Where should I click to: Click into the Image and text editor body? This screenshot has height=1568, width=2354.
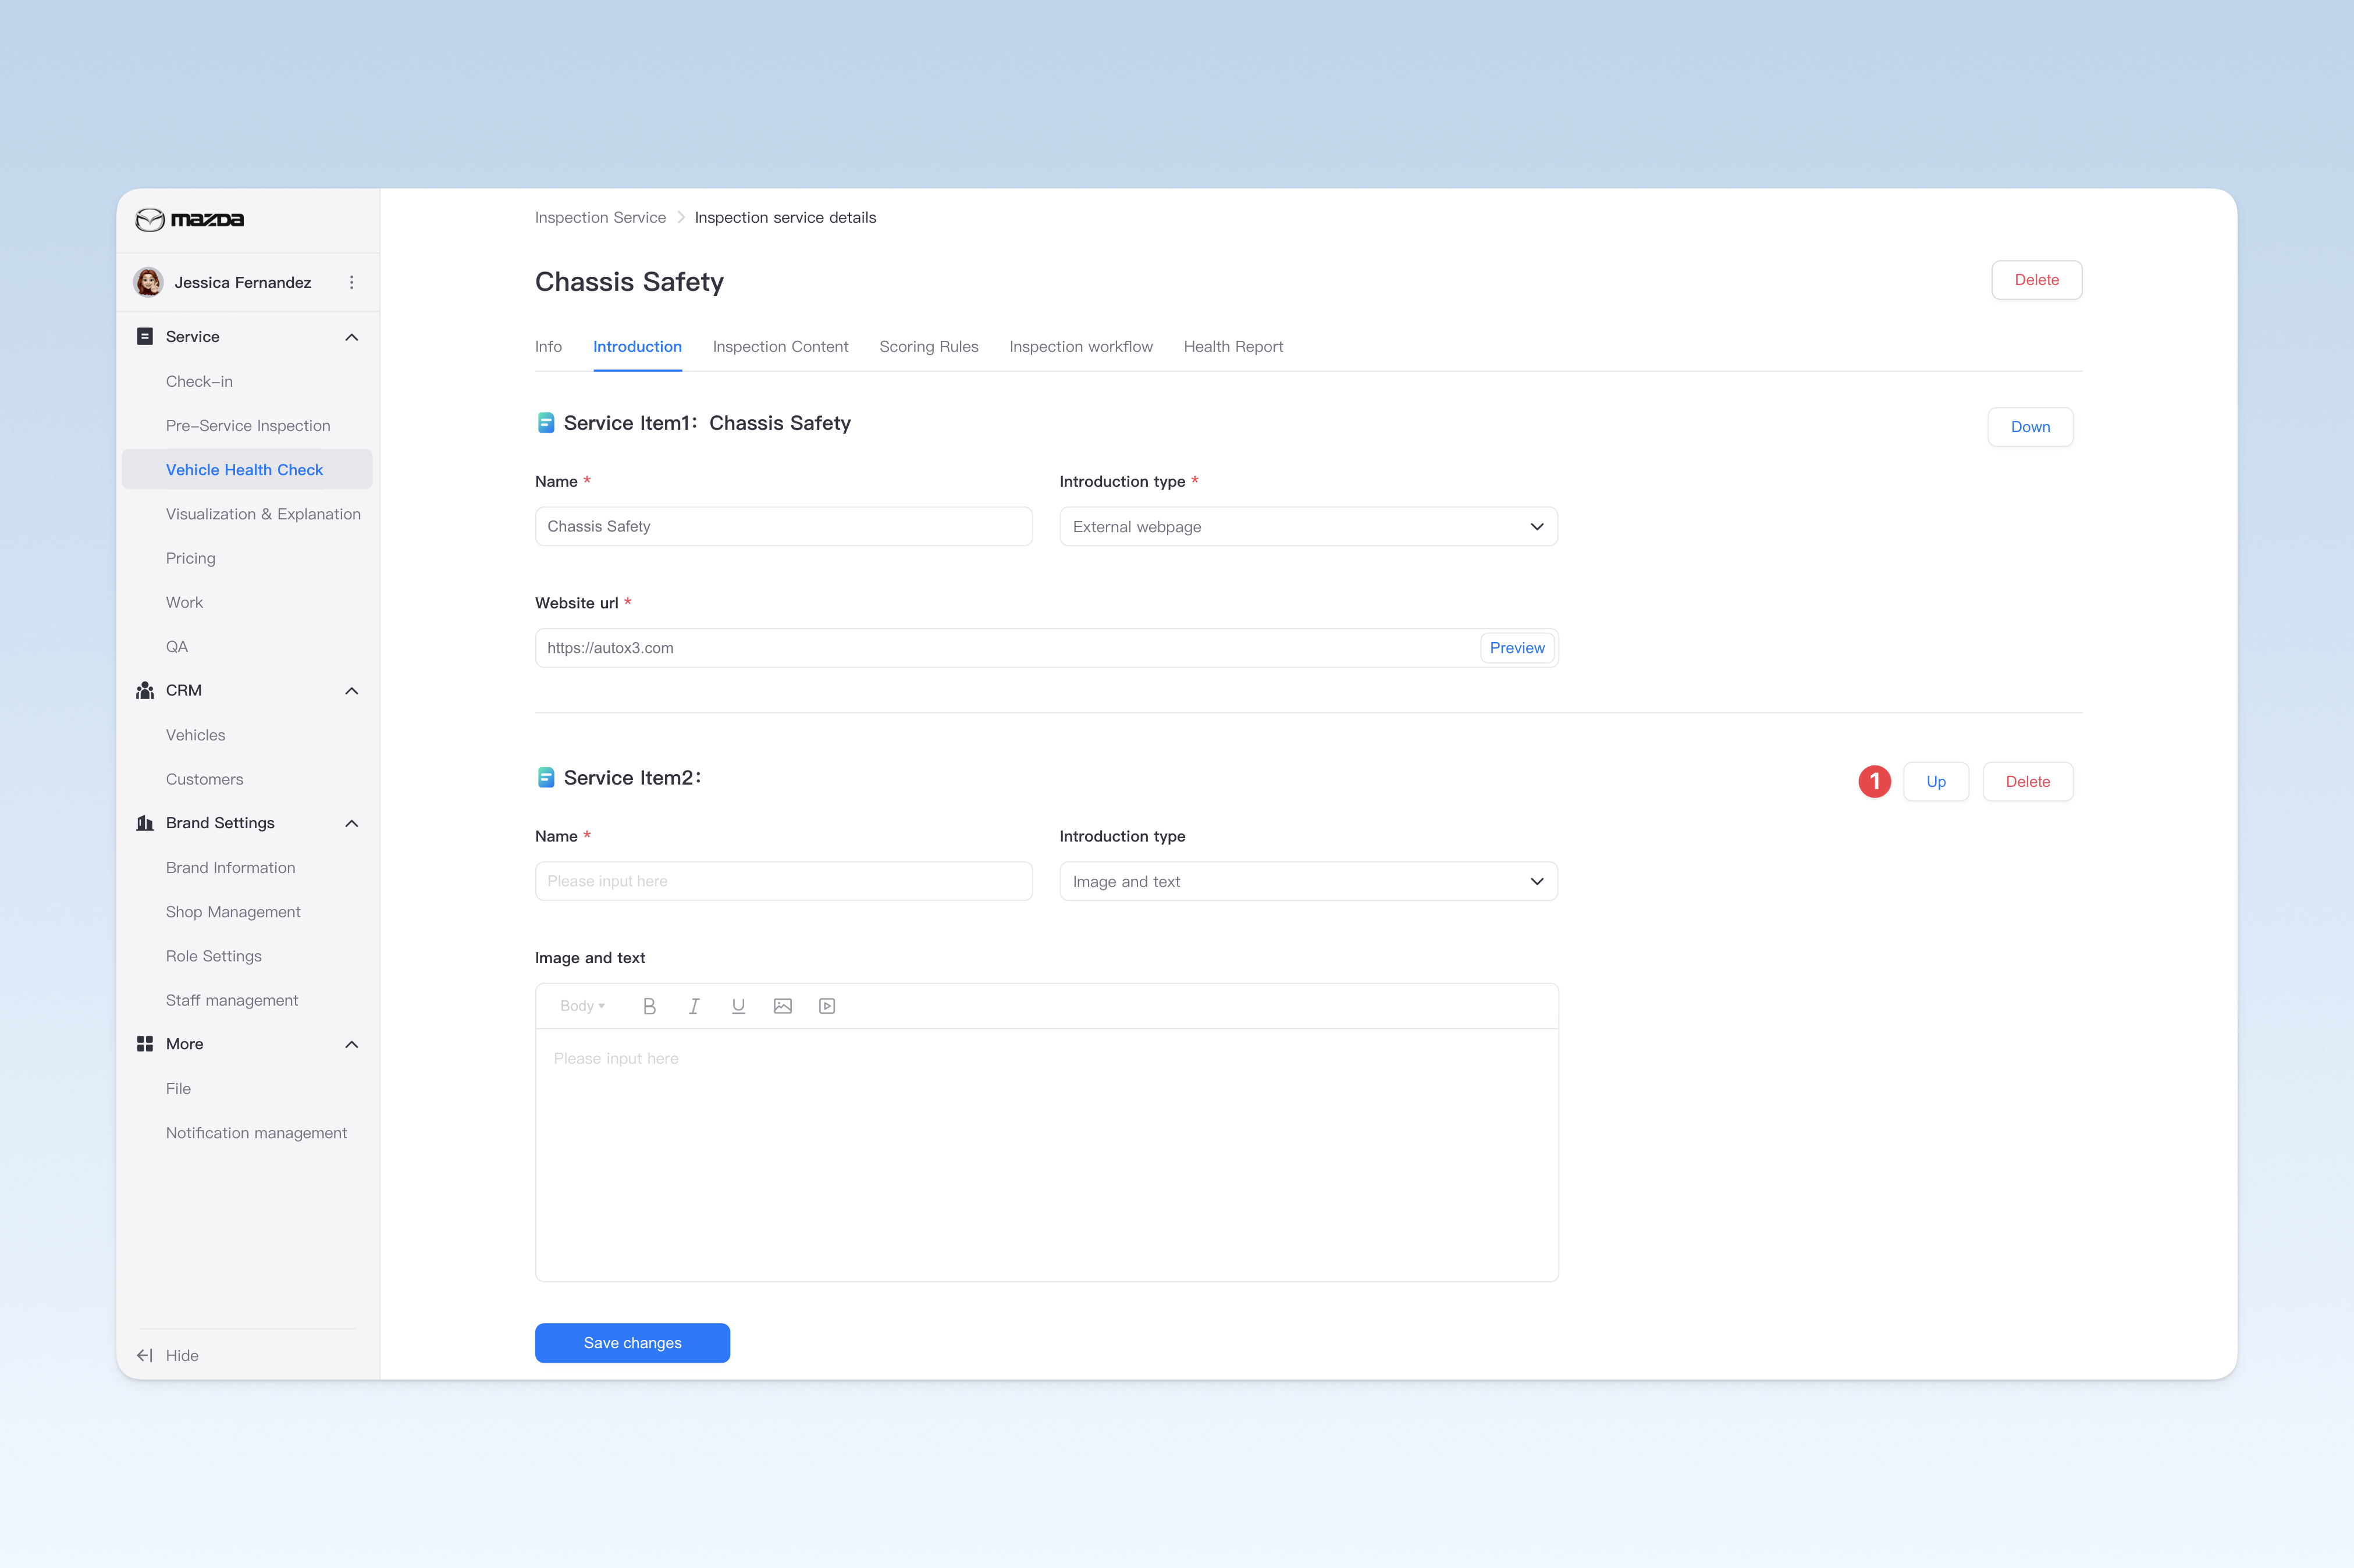1047,1154
